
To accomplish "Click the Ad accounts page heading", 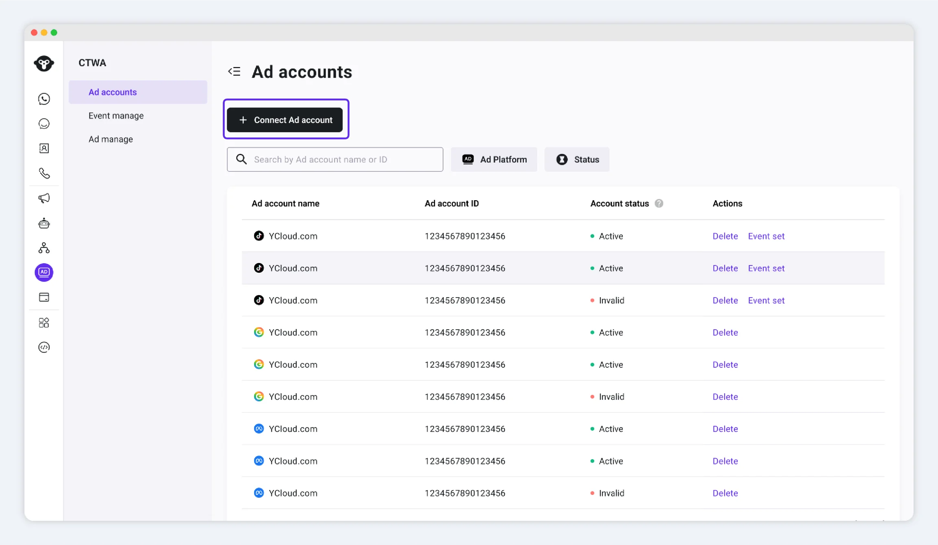I will (x=302, y=72).
